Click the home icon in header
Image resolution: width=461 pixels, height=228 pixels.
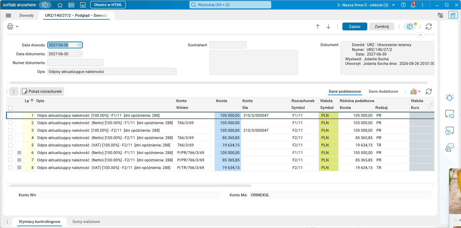click(x=60, y=5)
